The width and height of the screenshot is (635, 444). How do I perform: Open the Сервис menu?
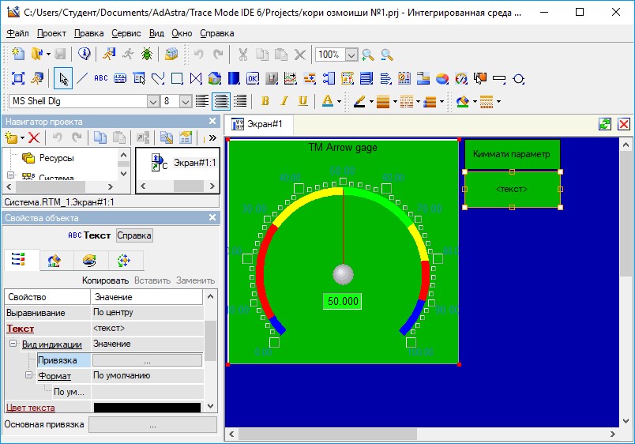click(x=126, y=33)
